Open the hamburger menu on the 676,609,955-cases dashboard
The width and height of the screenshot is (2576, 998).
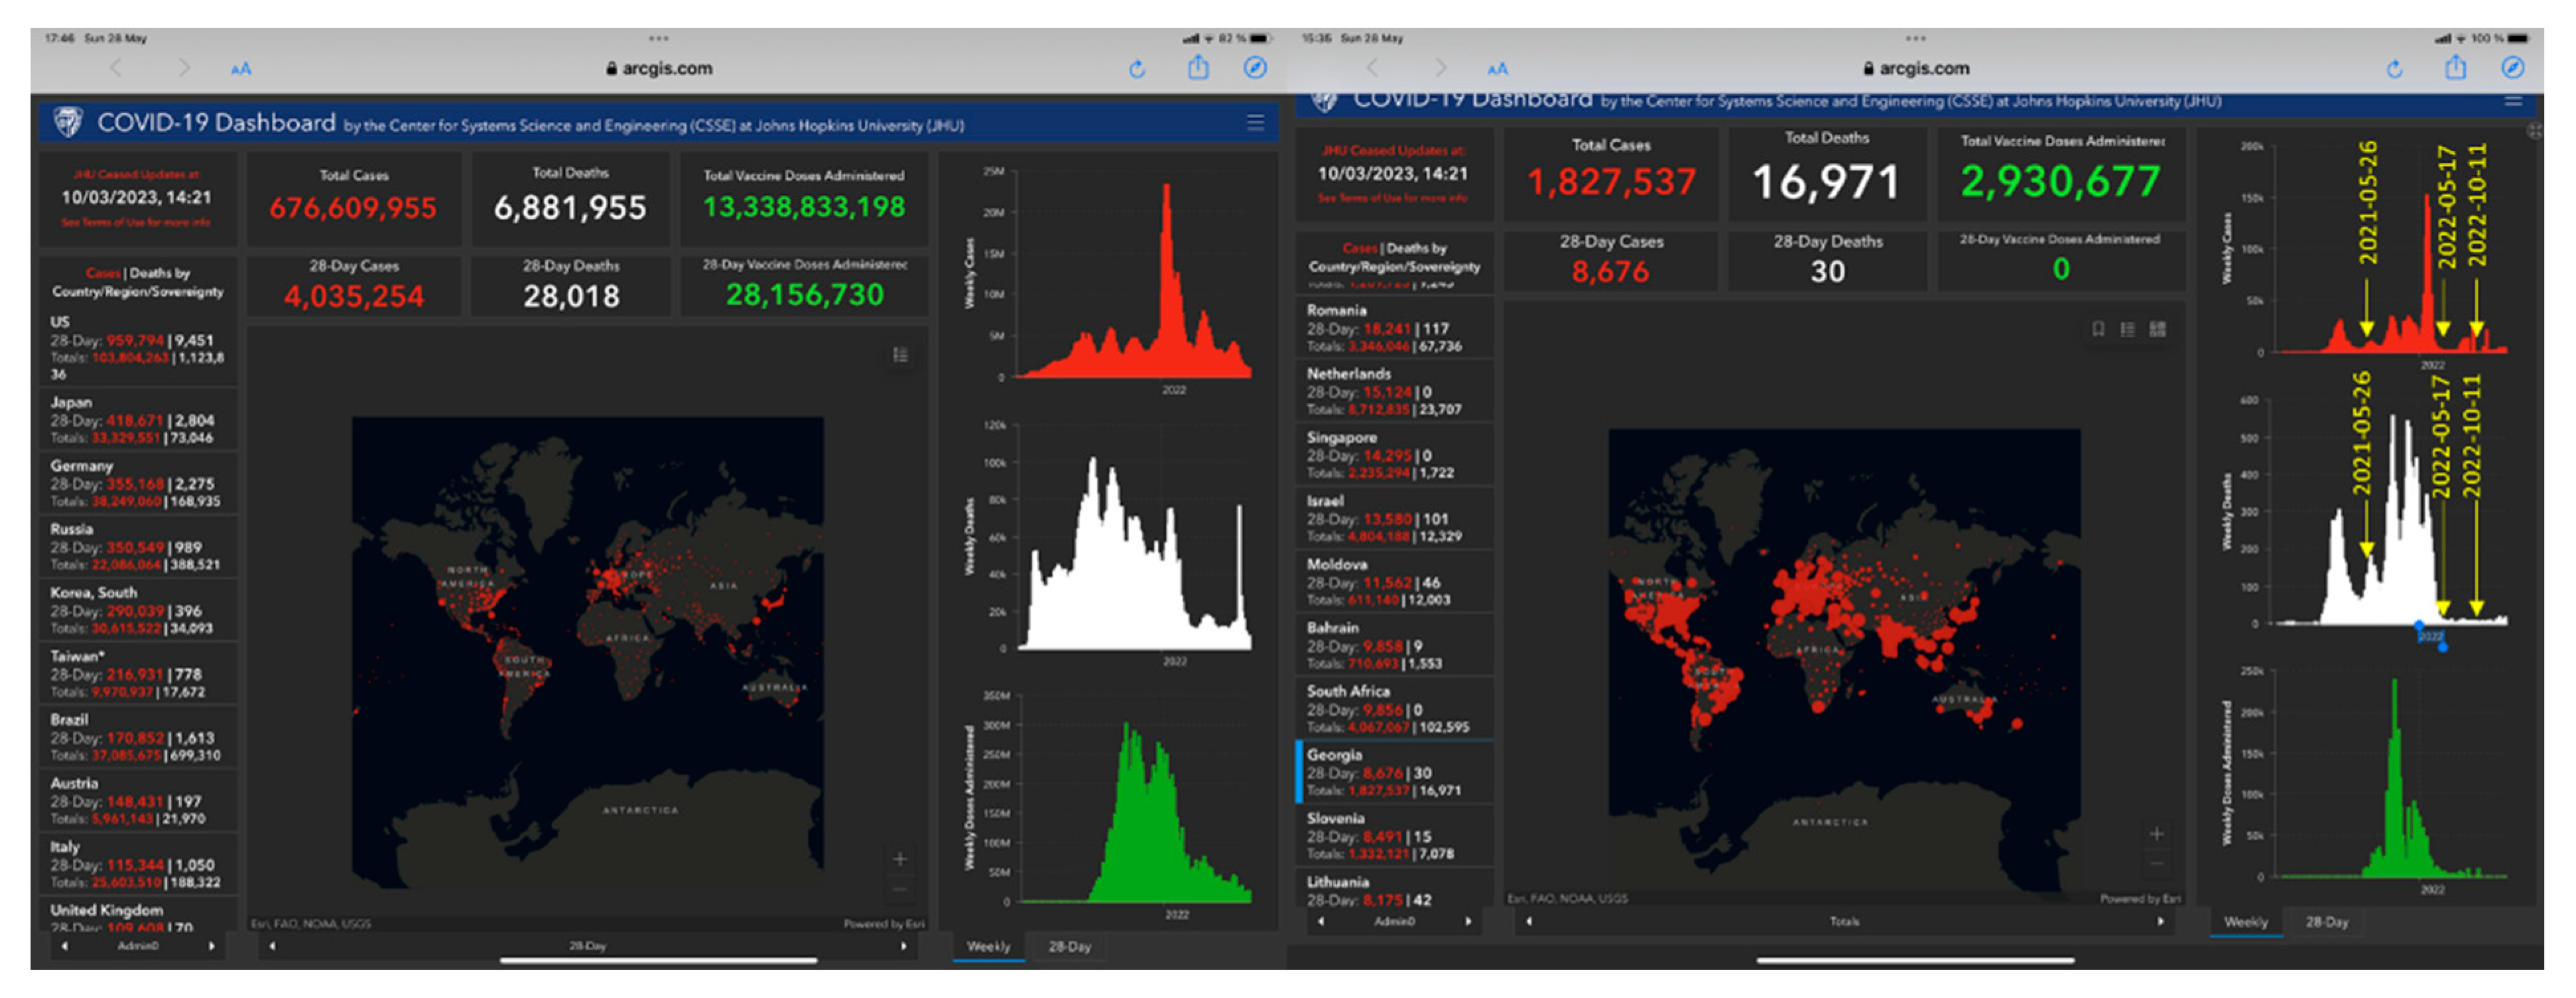point(1255,123)
